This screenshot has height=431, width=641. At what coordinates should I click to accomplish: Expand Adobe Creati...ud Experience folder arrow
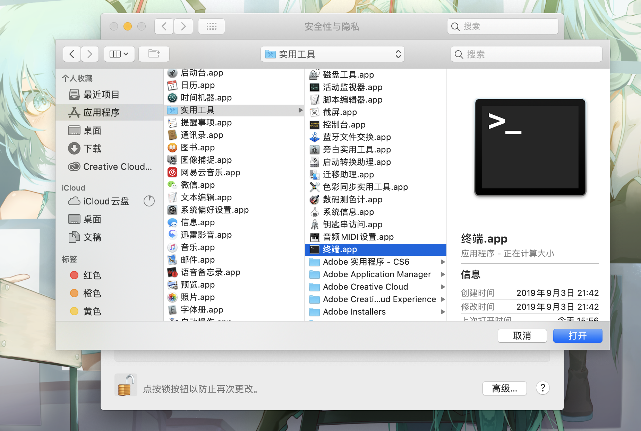(443, 299)
